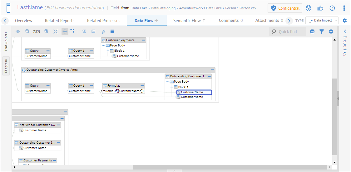The height and width of the screenshot is (172, 351).
Task: Click the zoom in magnifier icon
Action: (47, 31)
